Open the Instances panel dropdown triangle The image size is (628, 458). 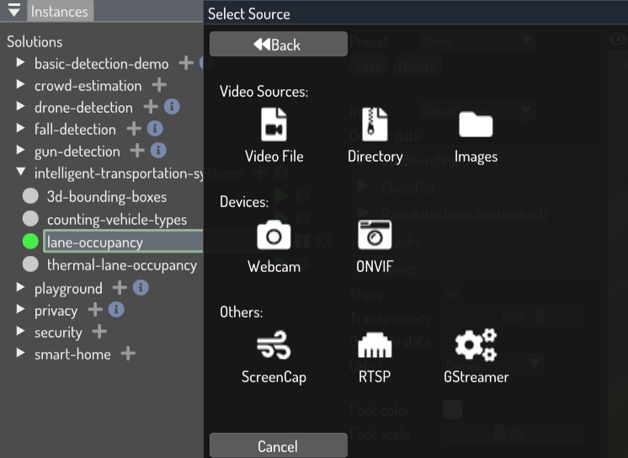pyautogui.click(x=14, y=10)
